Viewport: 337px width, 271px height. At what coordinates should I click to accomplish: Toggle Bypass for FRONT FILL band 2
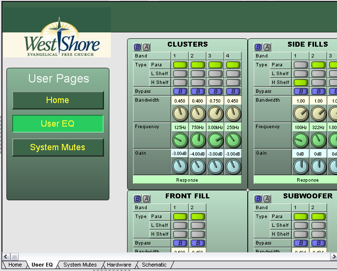click(198, 243)
